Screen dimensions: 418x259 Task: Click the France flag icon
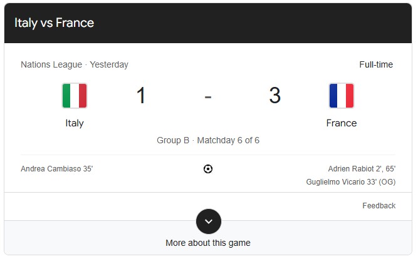click(342, 96)
